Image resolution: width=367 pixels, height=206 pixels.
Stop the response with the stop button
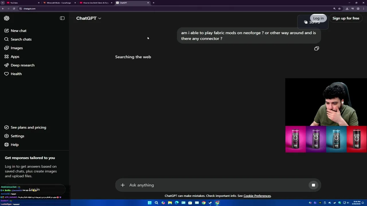(x=313, y=185)
